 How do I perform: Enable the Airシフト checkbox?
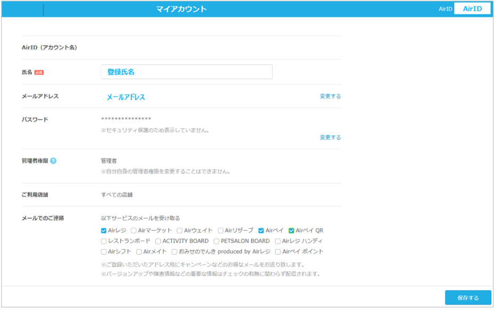(104, 252)
